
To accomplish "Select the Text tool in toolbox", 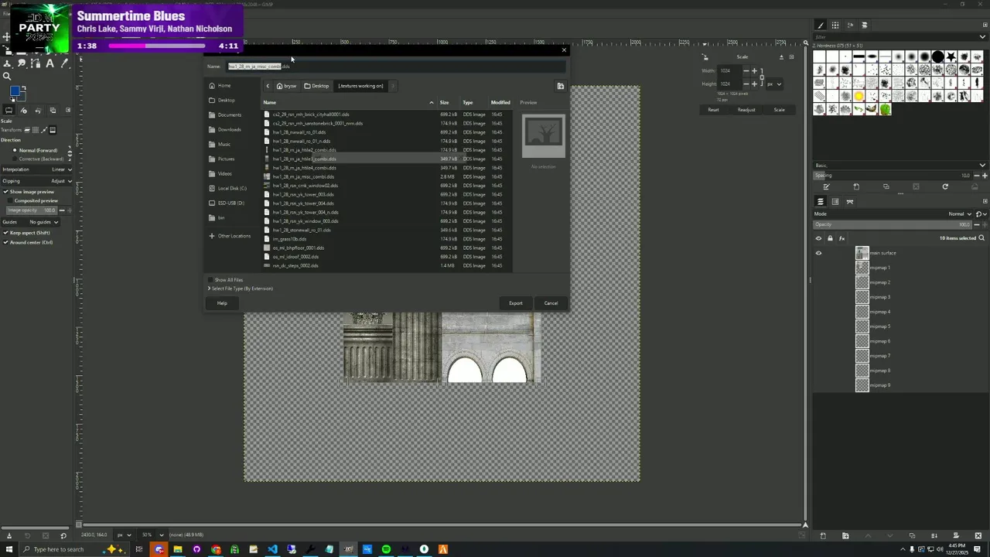I will click(x=50, y=63).
